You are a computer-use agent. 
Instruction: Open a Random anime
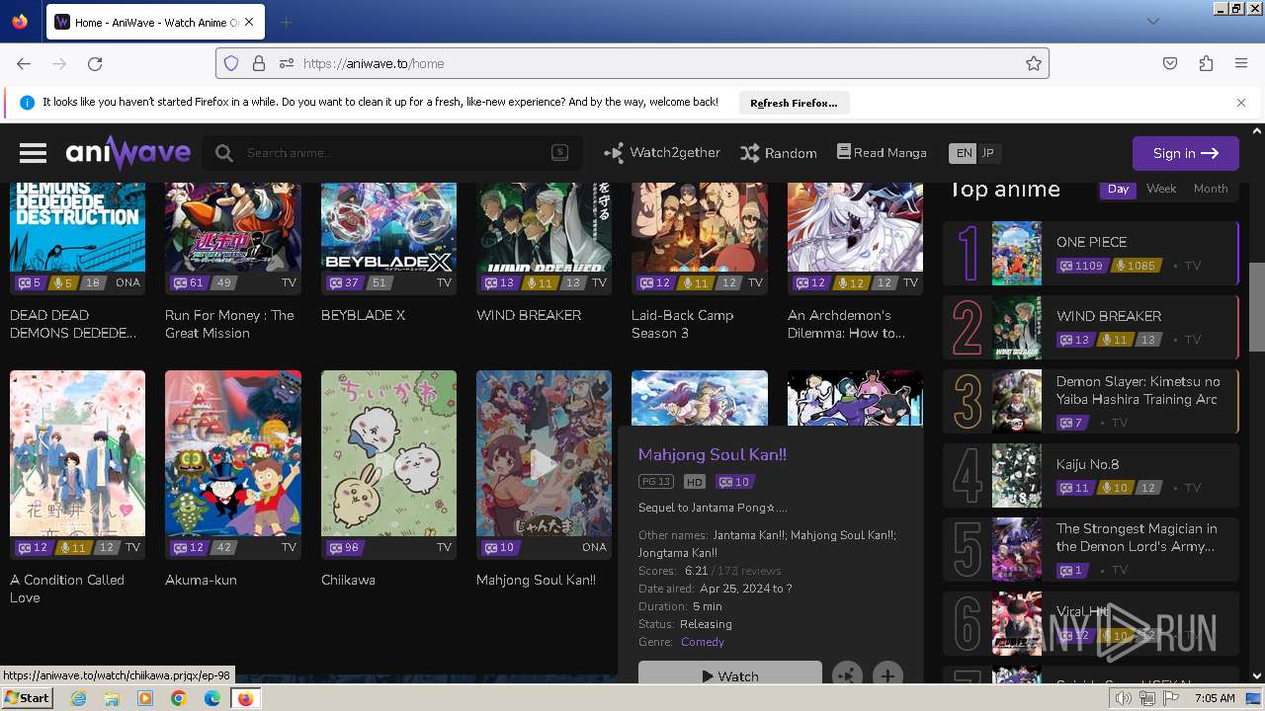point(779,153)
